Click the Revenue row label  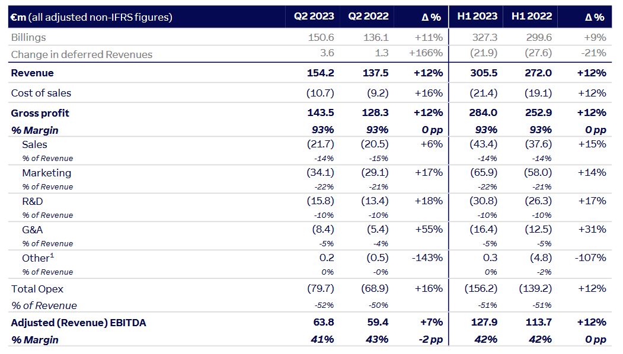[x=32, y=73]
